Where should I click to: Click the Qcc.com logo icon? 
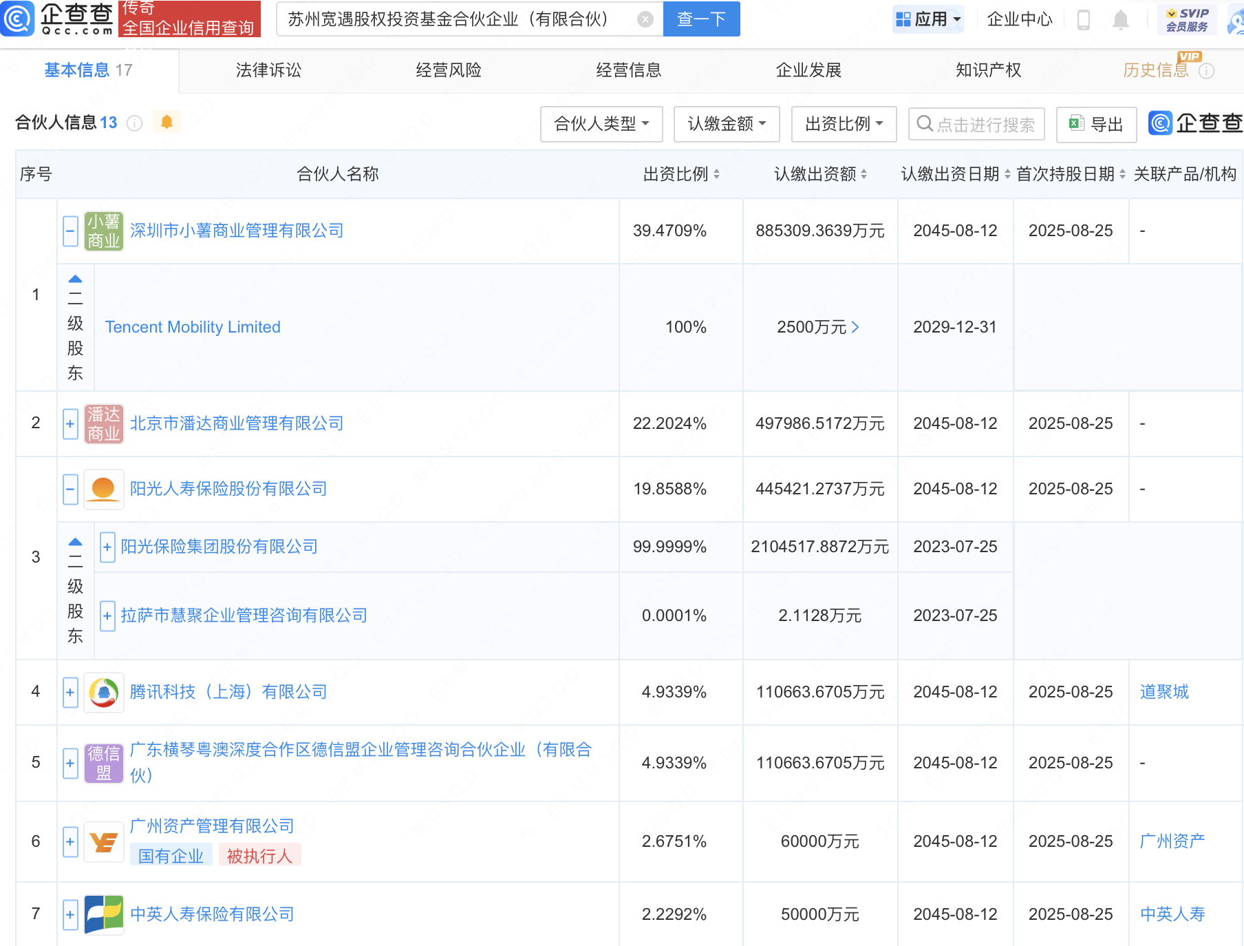point(17,19)
